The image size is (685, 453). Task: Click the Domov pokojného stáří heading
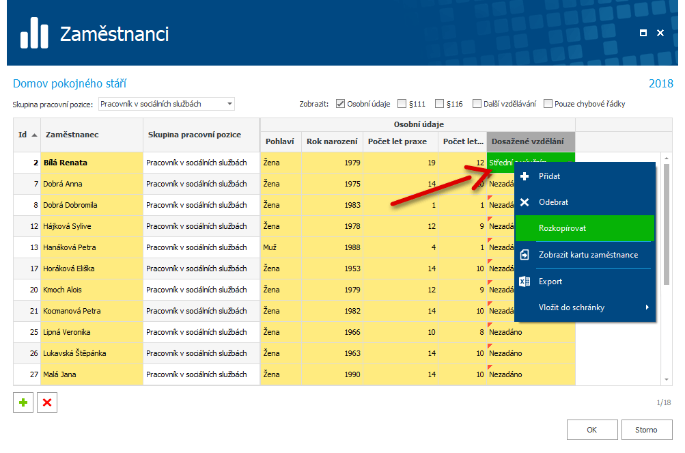point(70,83)
